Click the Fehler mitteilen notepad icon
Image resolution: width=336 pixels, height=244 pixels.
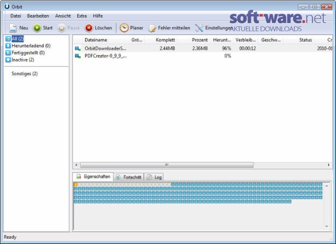(152, 28)
